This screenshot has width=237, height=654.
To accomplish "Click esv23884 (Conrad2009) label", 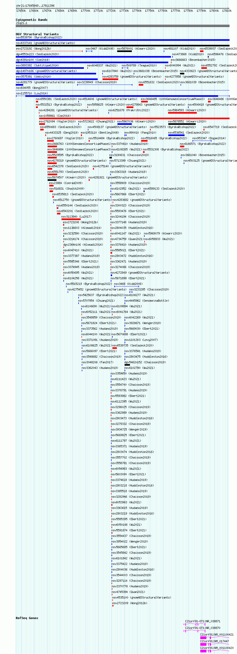I will tap(66, 183).
